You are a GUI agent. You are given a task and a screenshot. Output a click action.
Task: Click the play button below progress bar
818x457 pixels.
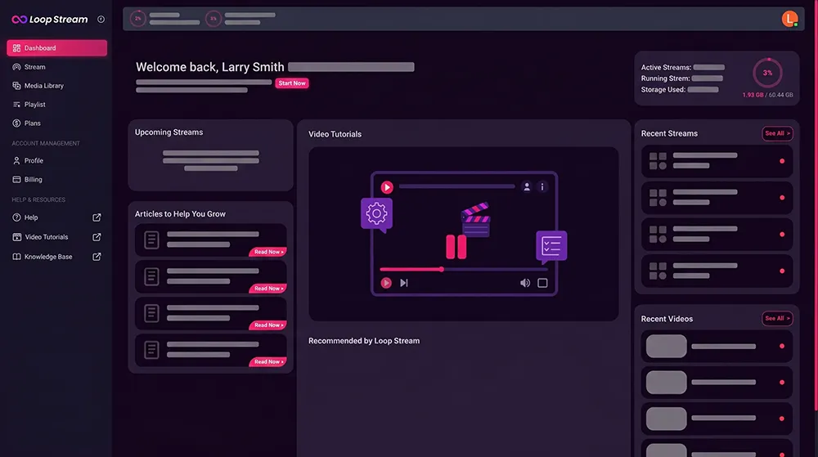(386, 282)
